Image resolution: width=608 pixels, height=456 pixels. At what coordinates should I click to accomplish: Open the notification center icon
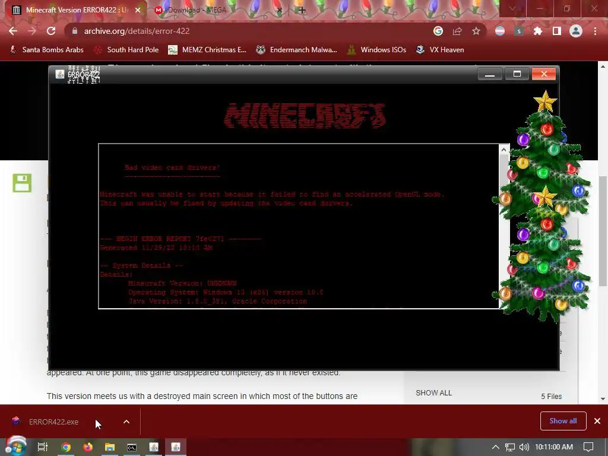(588, 447)
